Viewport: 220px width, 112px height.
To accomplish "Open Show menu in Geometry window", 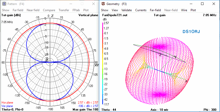I will [x=105, y=10].
